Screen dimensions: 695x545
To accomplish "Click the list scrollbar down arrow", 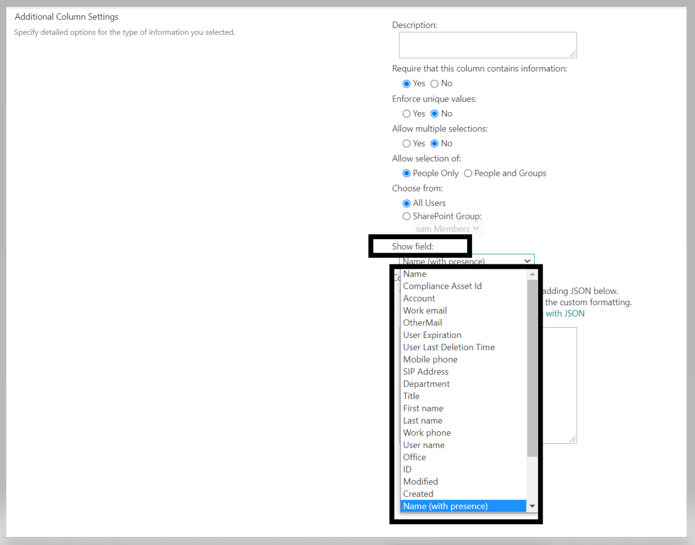I will [x=532, y=506].
